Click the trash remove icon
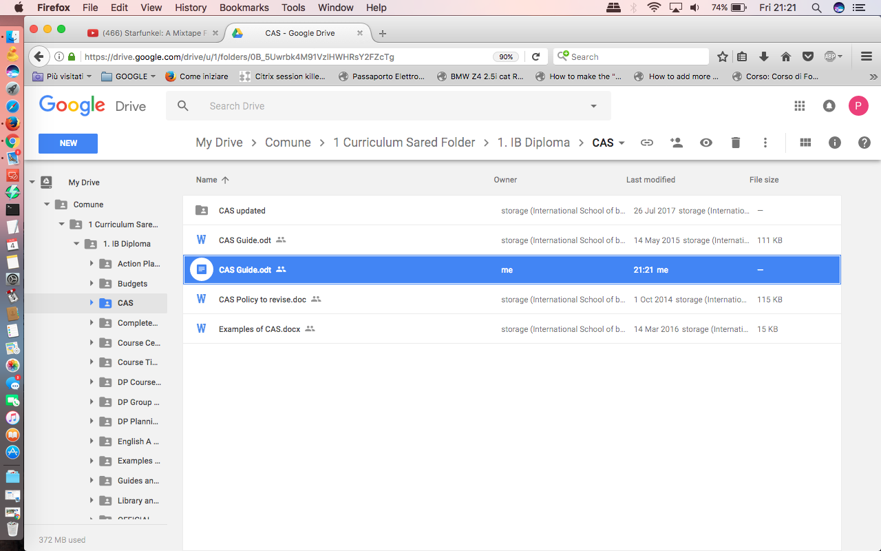 point(736,143)
